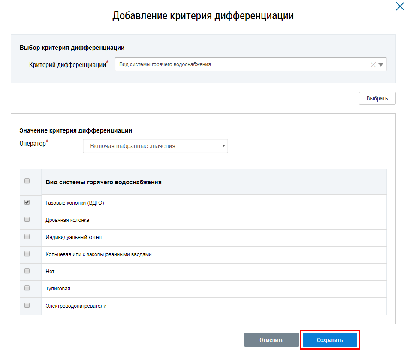Open the Критерий дифференциации dropdown arrow
Viewport: 407px width, 354px height.
(x=381, y=65)
